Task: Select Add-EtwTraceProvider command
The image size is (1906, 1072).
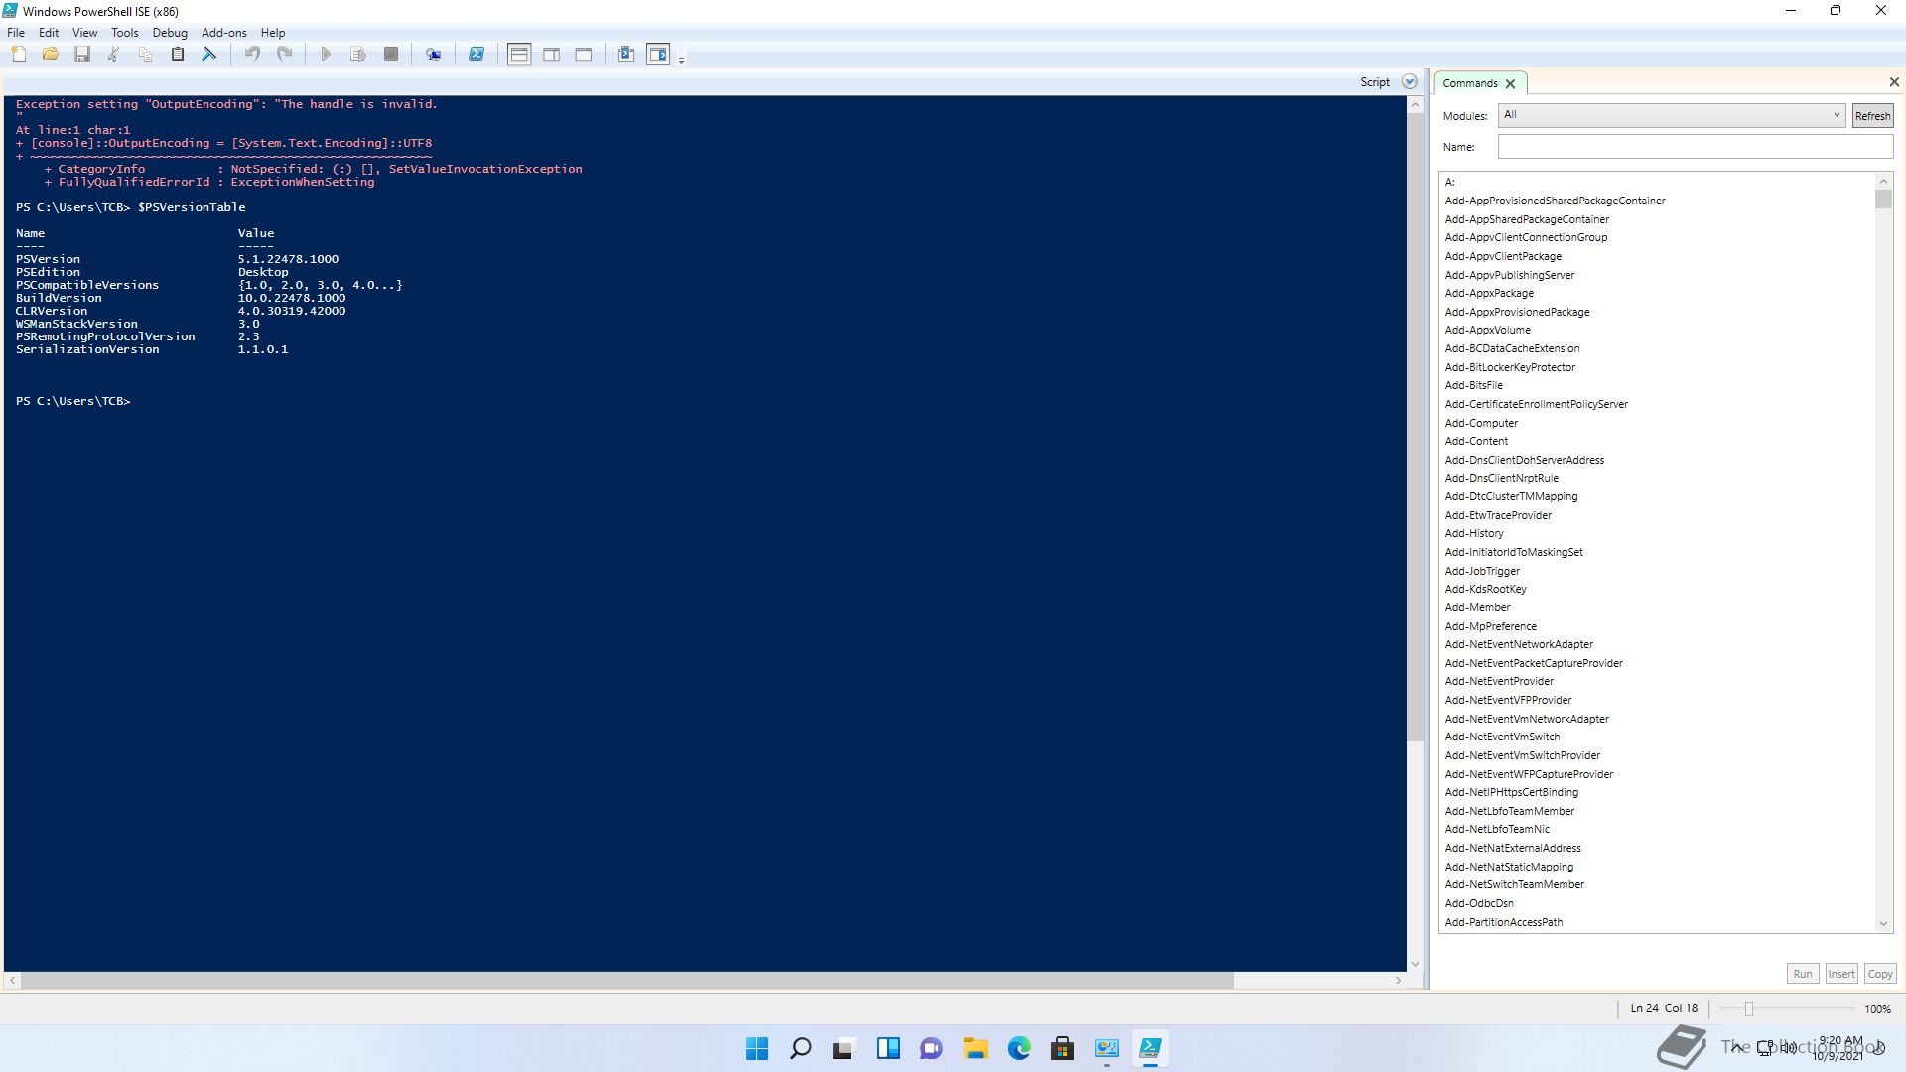Action: 1498,516
